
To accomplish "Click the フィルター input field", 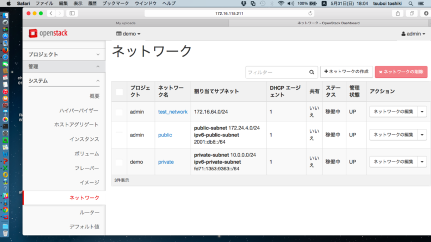I will point(276,72).
